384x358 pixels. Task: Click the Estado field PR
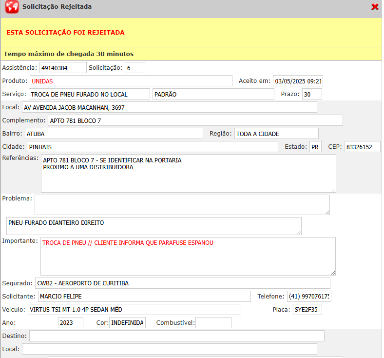pos(315,147)
